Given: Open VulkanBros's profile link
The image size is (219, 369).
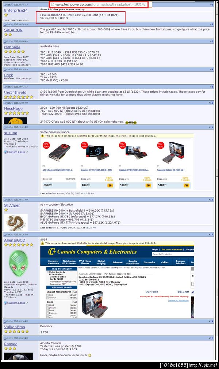Looking at the screenshot, I should pyautogui.click(x=14, y=327).
